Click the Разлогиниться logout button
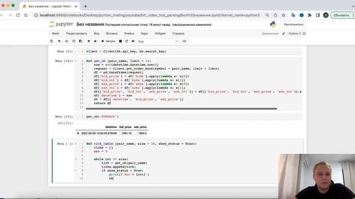The width and height of the screenshot is (355, 199). pos(293,24)
